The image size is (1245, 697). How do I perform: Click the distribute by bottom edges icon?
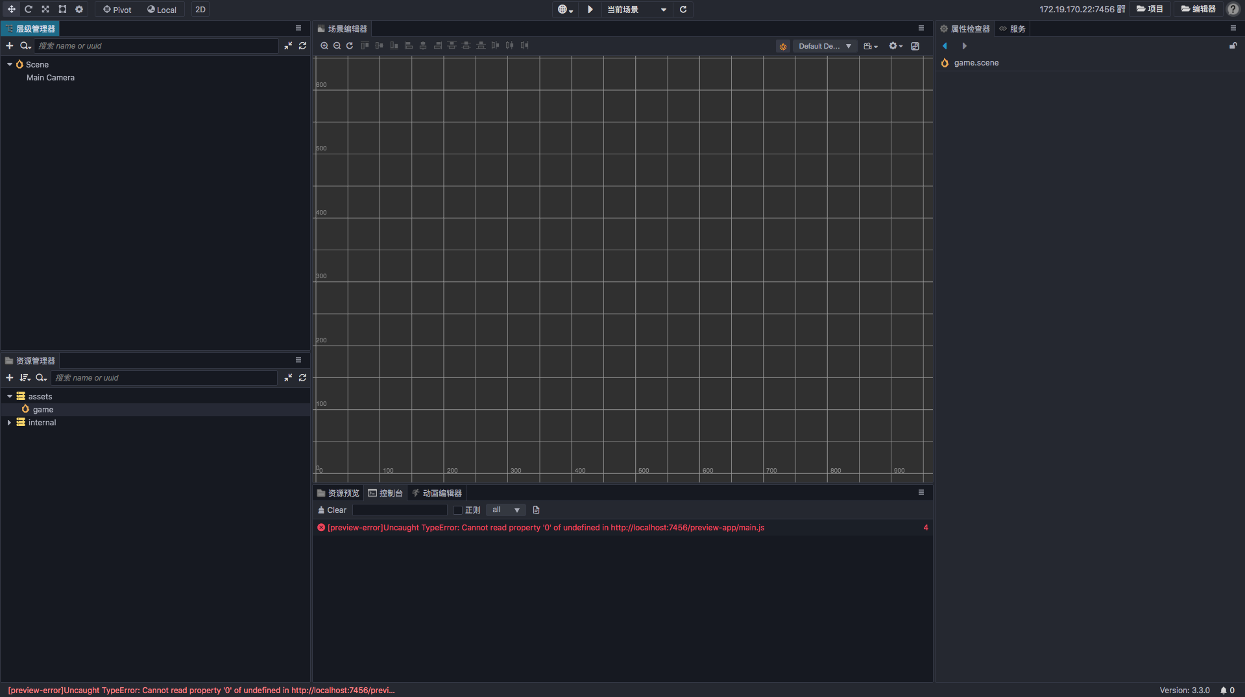tap(481, 45)
